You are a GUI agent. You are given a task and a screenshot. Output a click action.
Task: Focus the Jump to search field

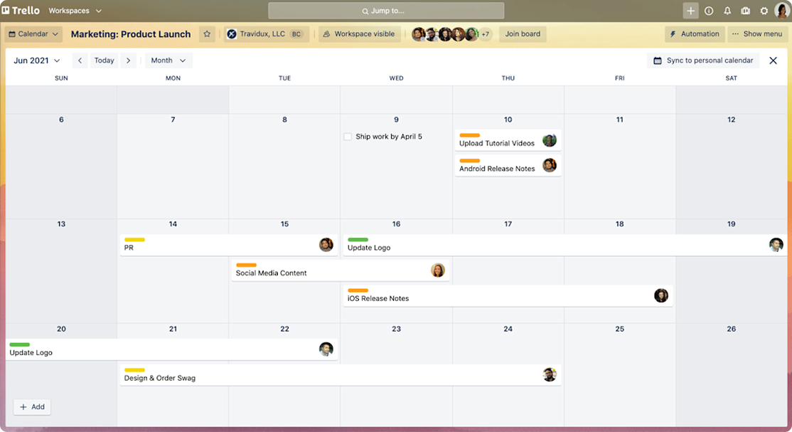click(386, 11)
